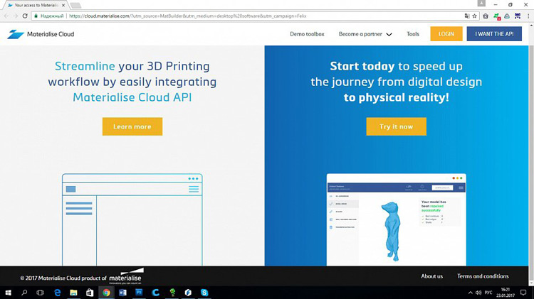The width and height of the screenshot is (534, 299).
Task: Go back with the browser arrow
Action: pos(6,16)
